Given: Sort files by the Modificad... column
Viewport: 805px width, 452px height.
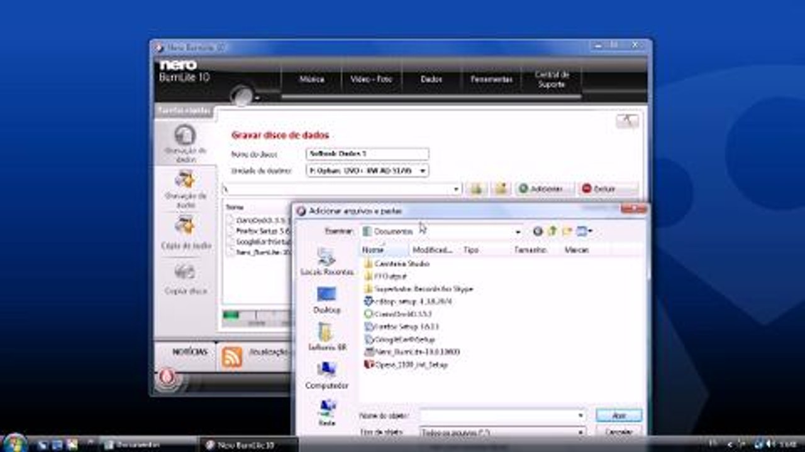Looking at the screenshot, I should point(433,250).
